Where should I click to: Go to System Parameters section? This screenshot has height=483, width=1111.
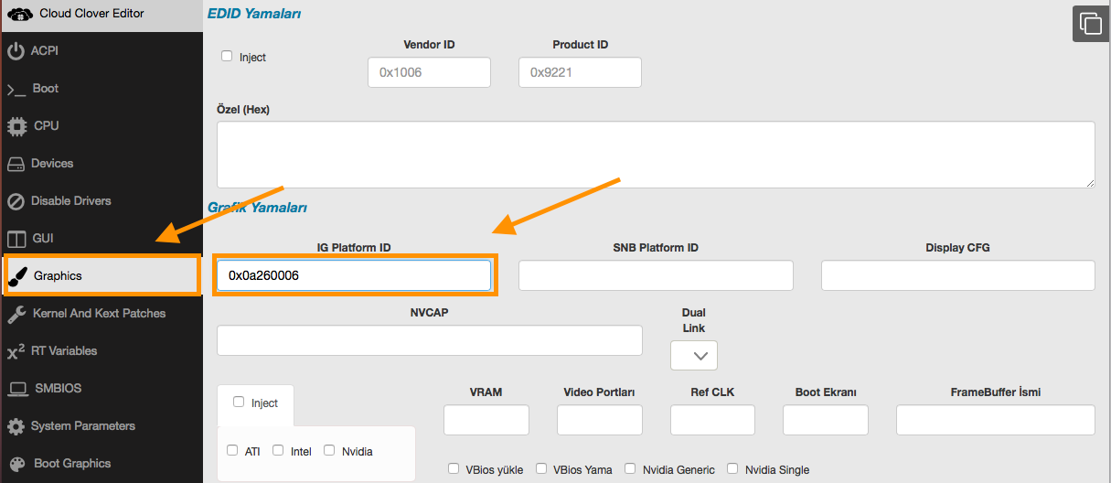coord(82,426)
